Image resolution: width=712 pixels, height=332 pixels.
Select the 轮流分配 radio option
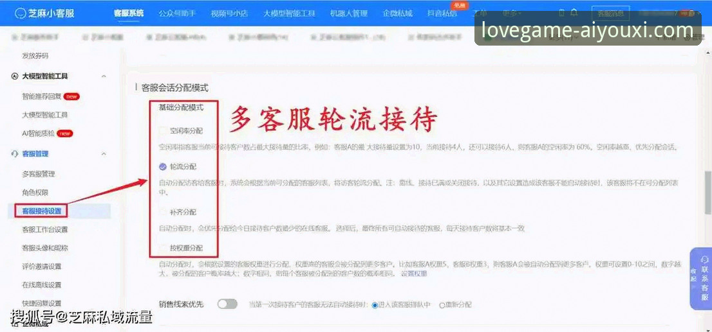(163, 167)
